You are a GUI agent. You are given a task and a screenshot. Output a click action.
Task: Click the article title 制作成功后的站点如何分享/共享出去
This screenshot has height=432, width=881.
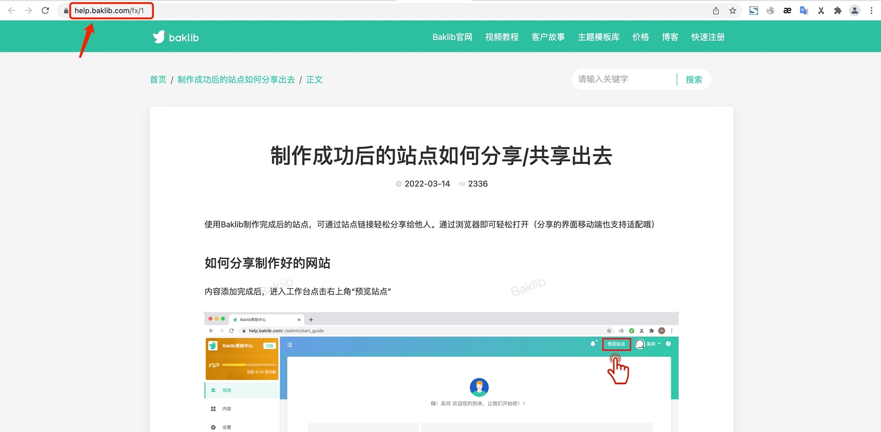coord(441,156)
